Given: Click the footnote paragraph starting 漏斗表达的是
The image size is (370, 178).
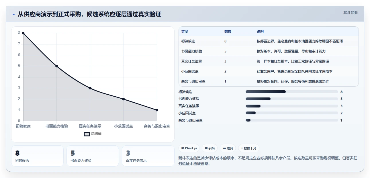Looking at the screenshot, I should click(x=268, y=161).
